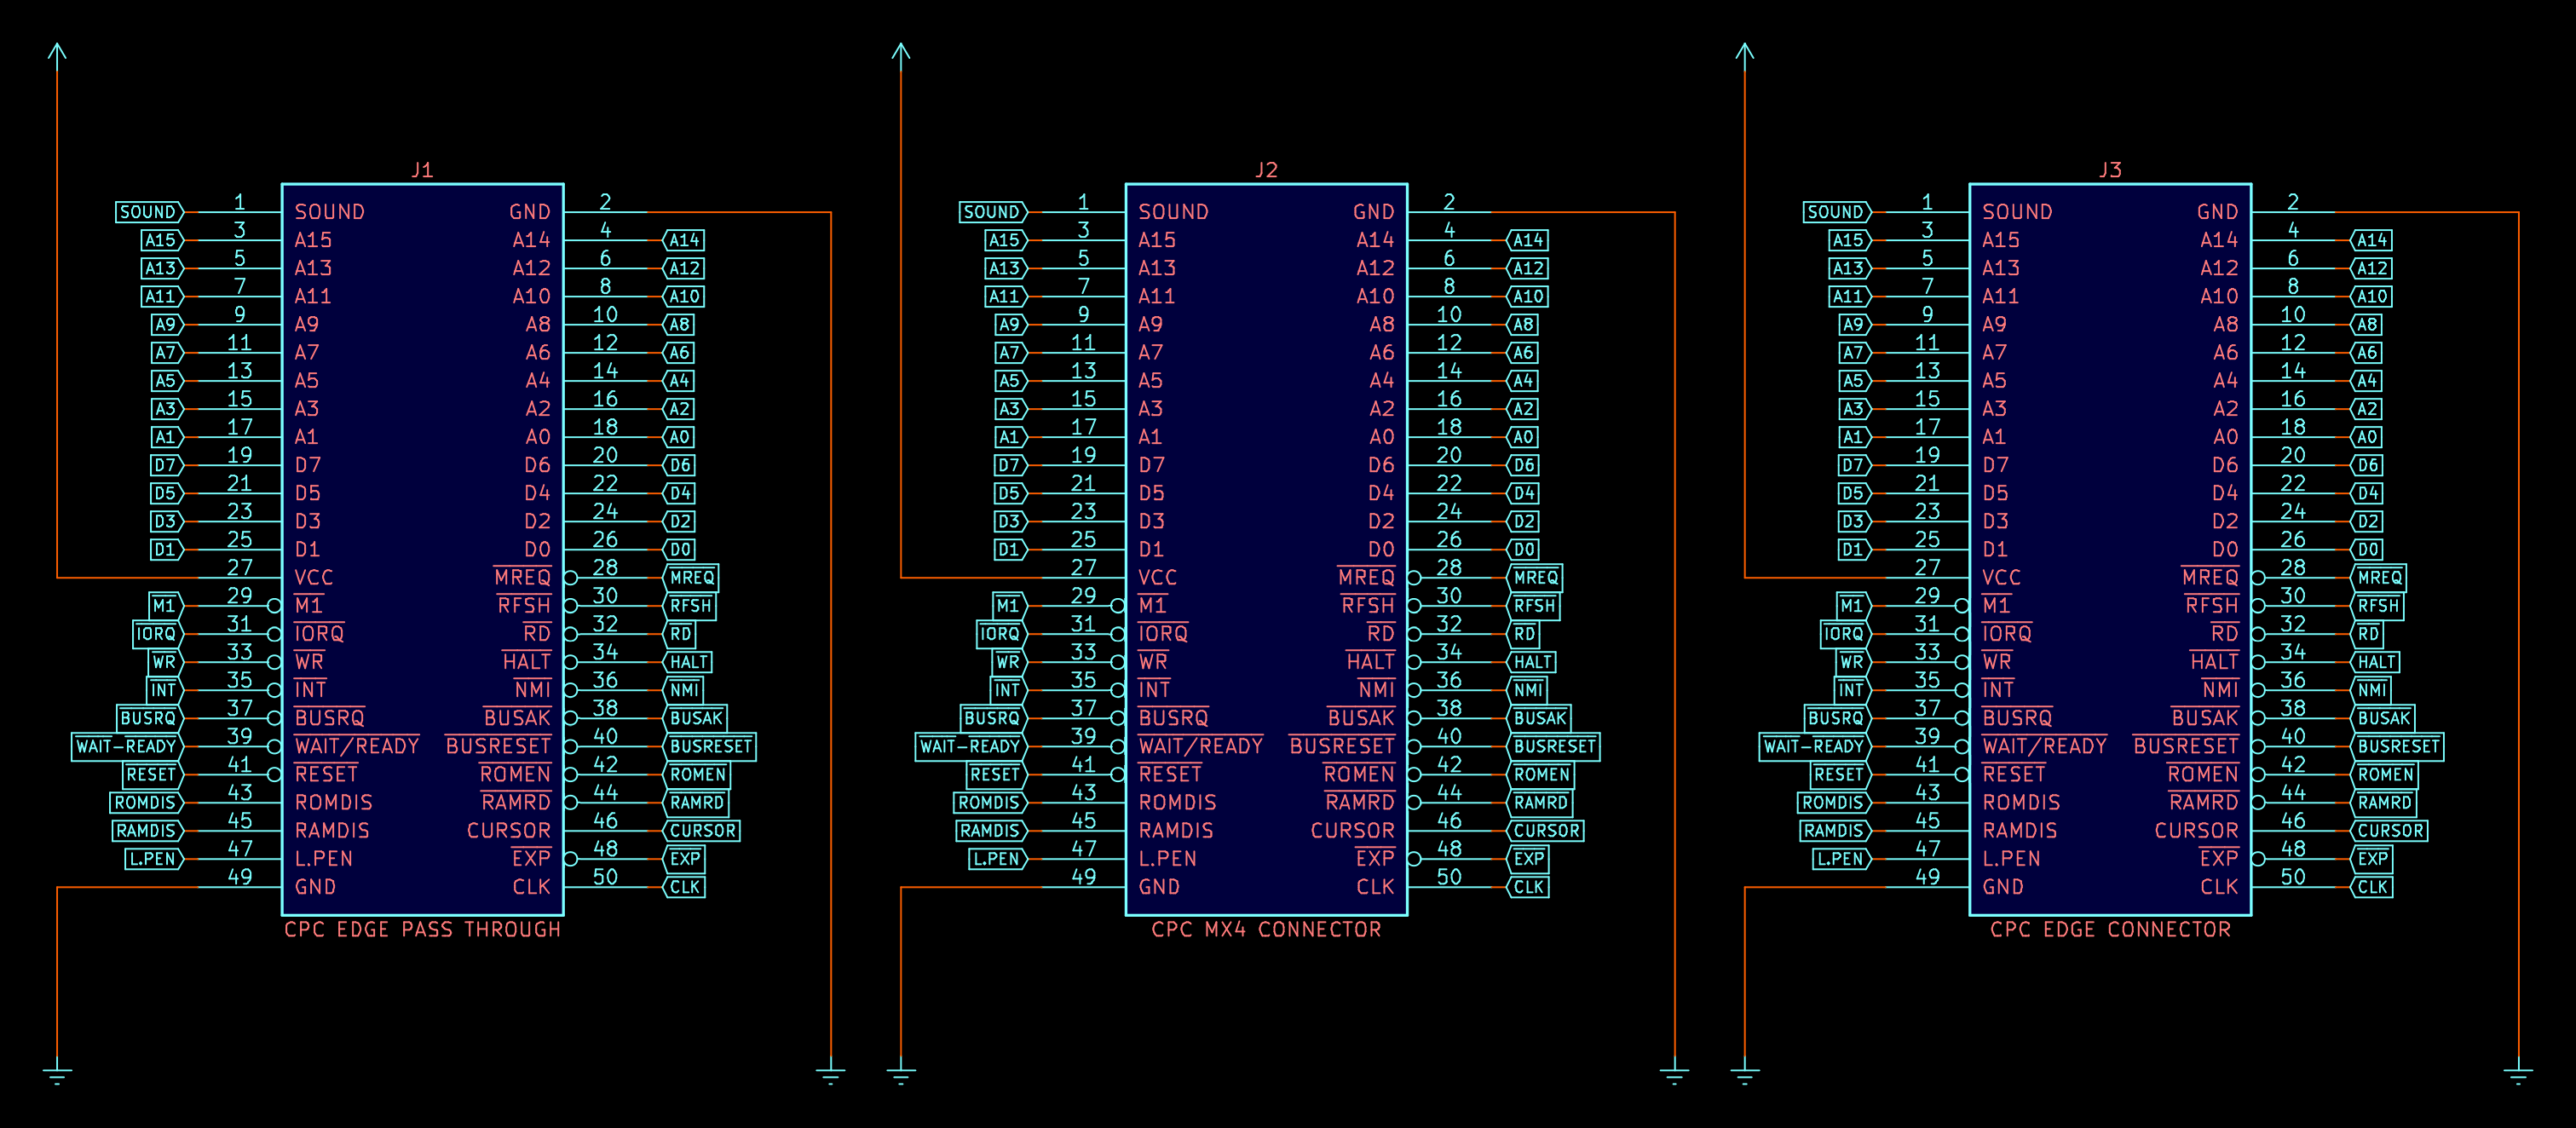The width and height of the screenshot is (2576, 1128).
Task: Select the VCC power arrow wired to J3
Action: pos(1745,54)
